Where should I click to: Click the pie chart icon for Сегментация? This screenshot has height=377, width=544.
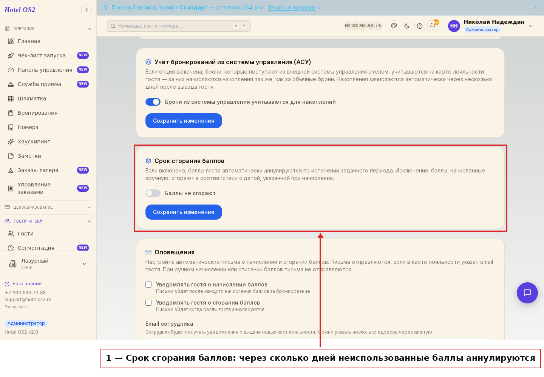11,248
